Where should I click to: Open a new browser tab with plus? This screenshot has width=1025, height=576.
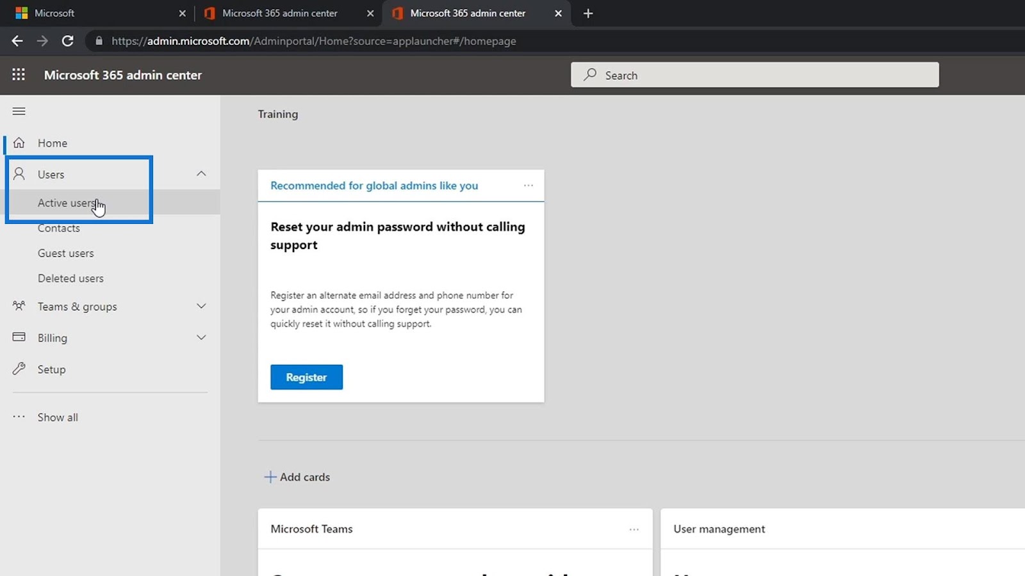coord(588,13)
